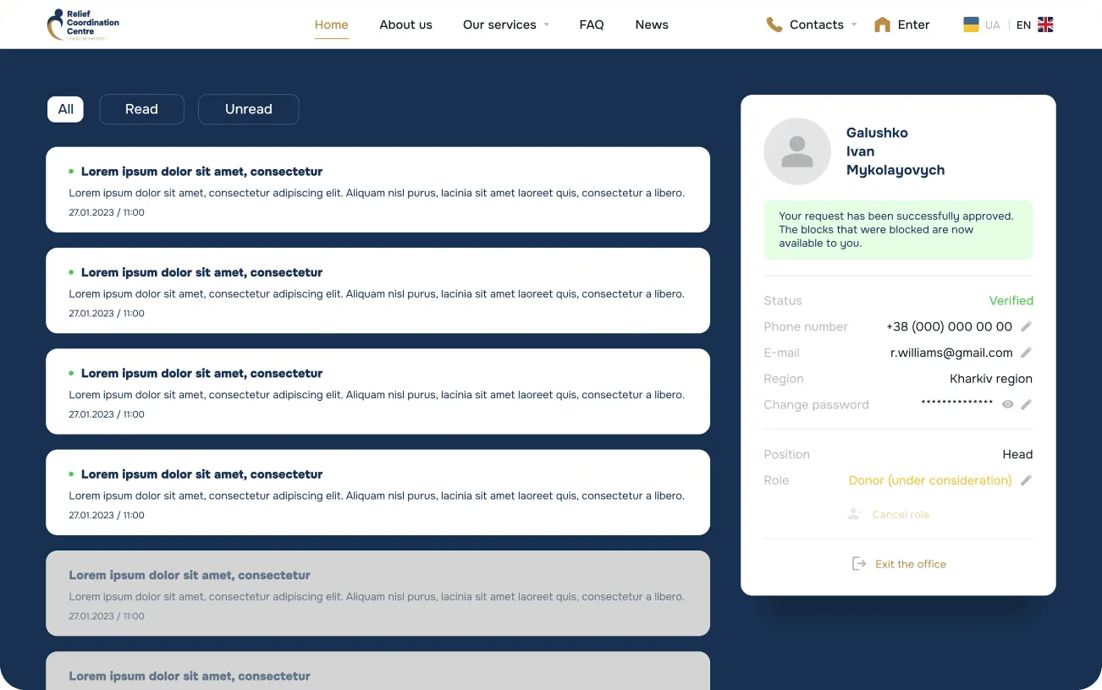Viewport: 1102px width, 690px height.
Task: Click the r.williams@gmail.com e-mail value
Action: [951, 353]
